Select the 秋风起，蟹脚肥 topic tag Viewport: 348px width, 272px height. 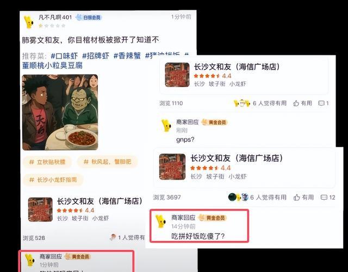point(108,162)
